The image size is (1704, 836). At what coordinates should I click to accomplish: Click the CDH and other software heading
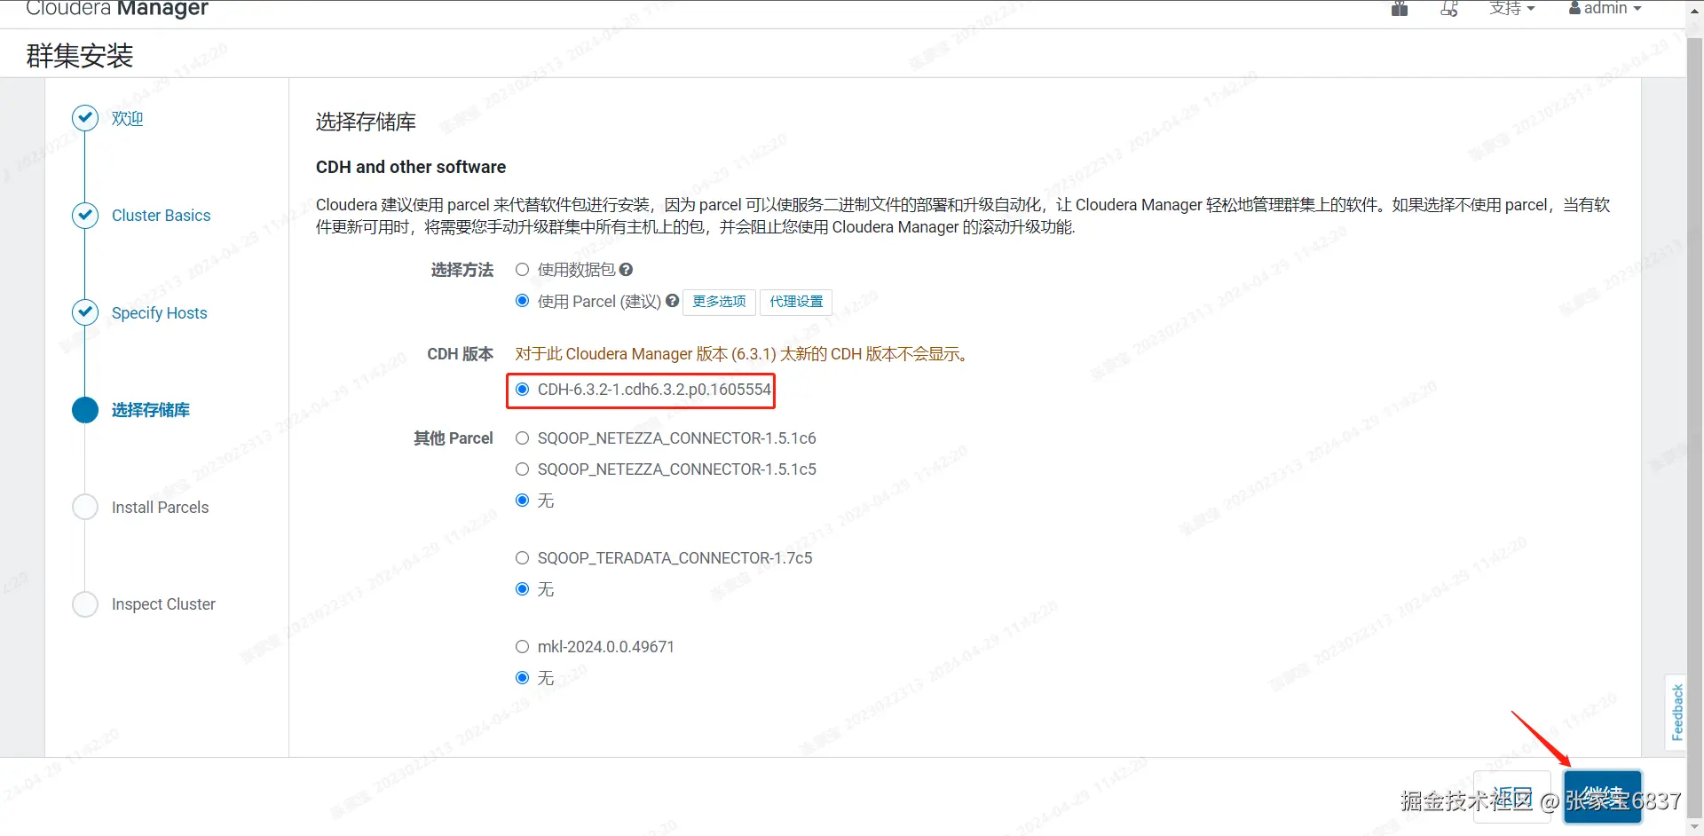(x=411, y=167)
